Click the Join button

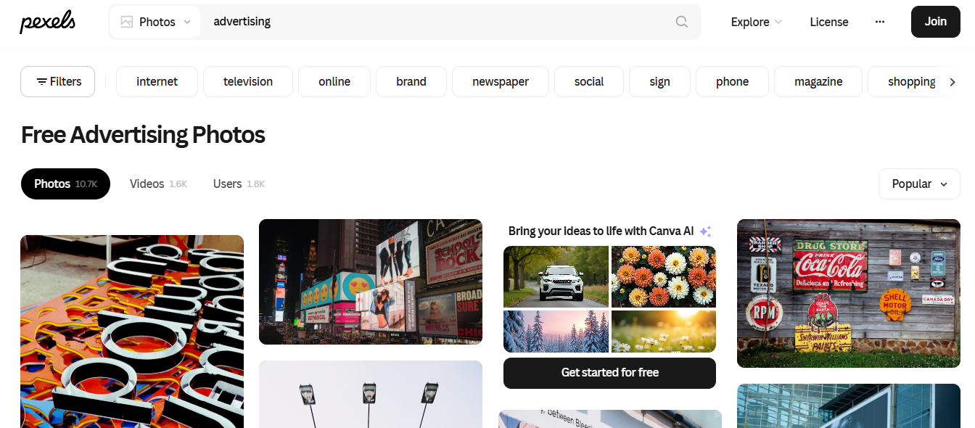click(935, 22)
